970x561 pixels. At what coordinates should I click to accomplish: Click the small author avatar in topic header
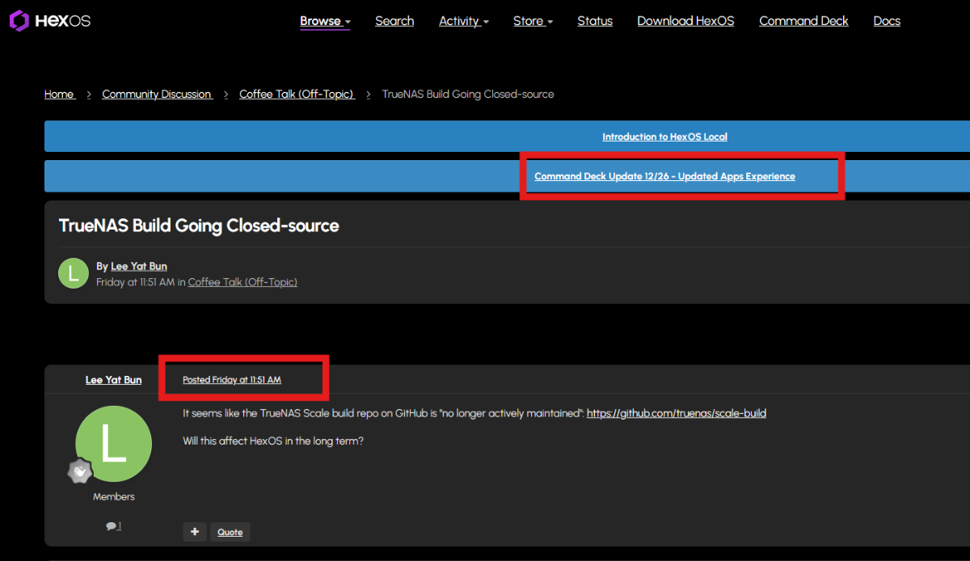tap(74, 274)
